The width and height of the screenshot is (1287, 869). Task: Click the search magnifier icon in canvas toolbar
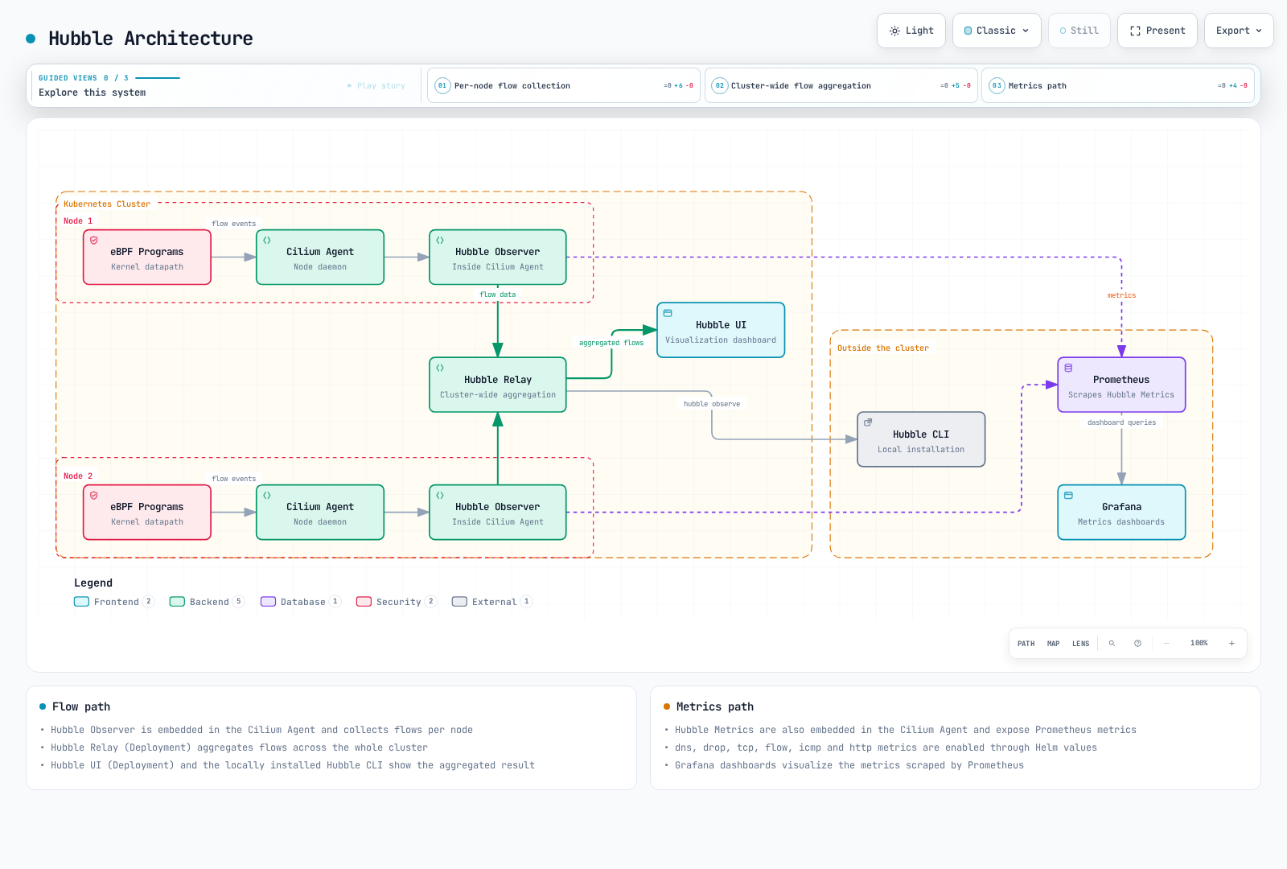(x=1112, y=644)
